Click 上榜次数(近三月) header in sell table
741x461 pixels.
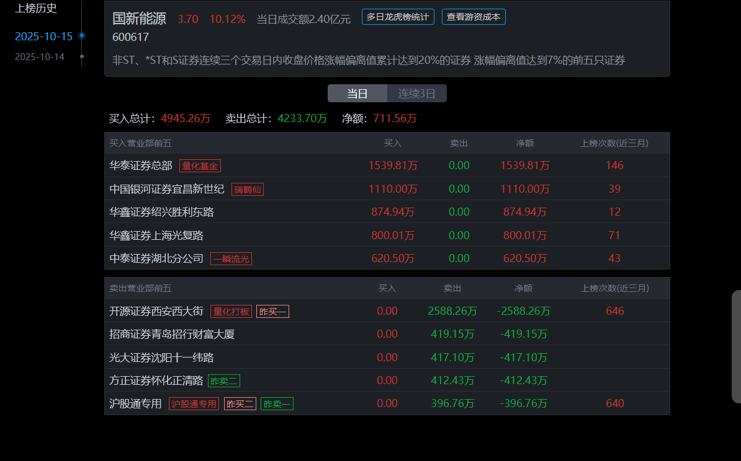[615, 288]
